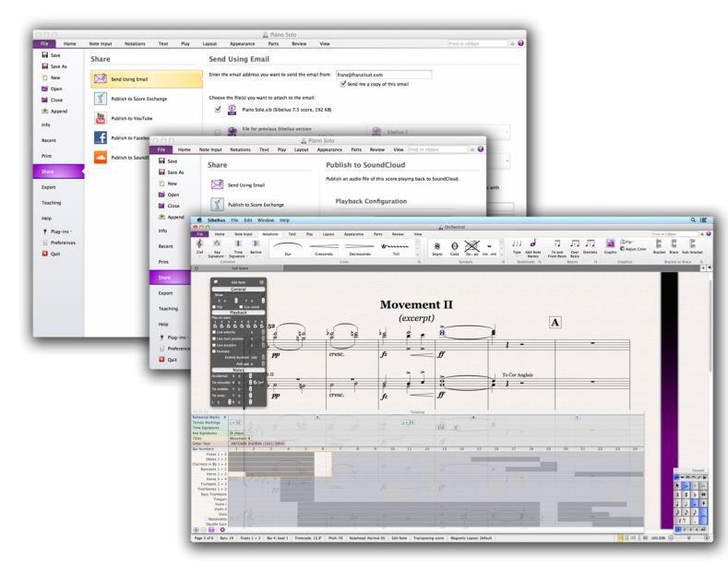Click Print in the back window sidebar
728x569 pixels.
click(46, 156)
